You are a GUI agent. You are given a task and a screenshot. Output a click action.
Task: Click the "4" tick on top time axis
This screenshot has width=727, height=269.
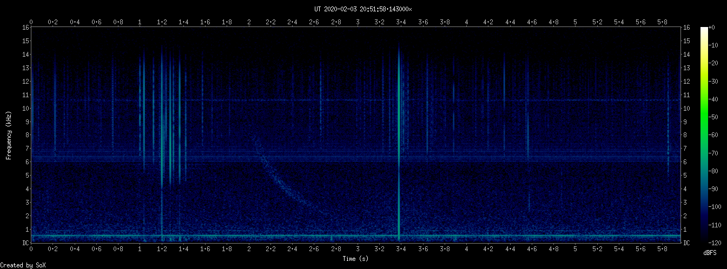coord(467,22)
